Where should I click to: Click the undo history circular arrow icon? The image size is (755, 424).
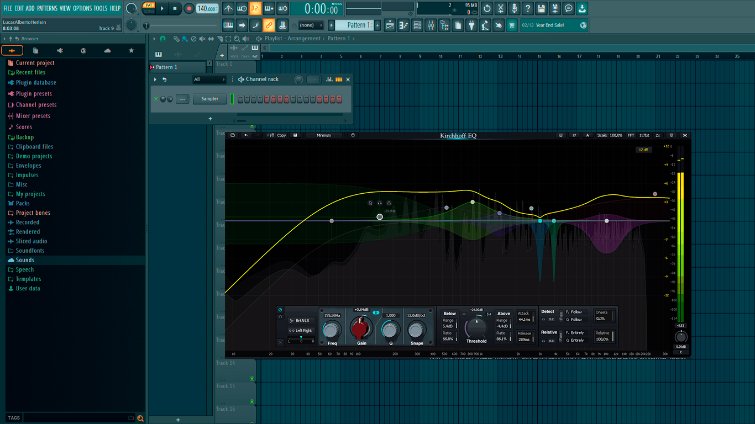[x=487, y=8]
